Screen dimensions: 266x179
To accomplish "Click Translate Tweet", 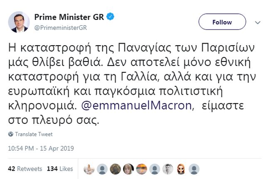I will [x=31, y=135].
